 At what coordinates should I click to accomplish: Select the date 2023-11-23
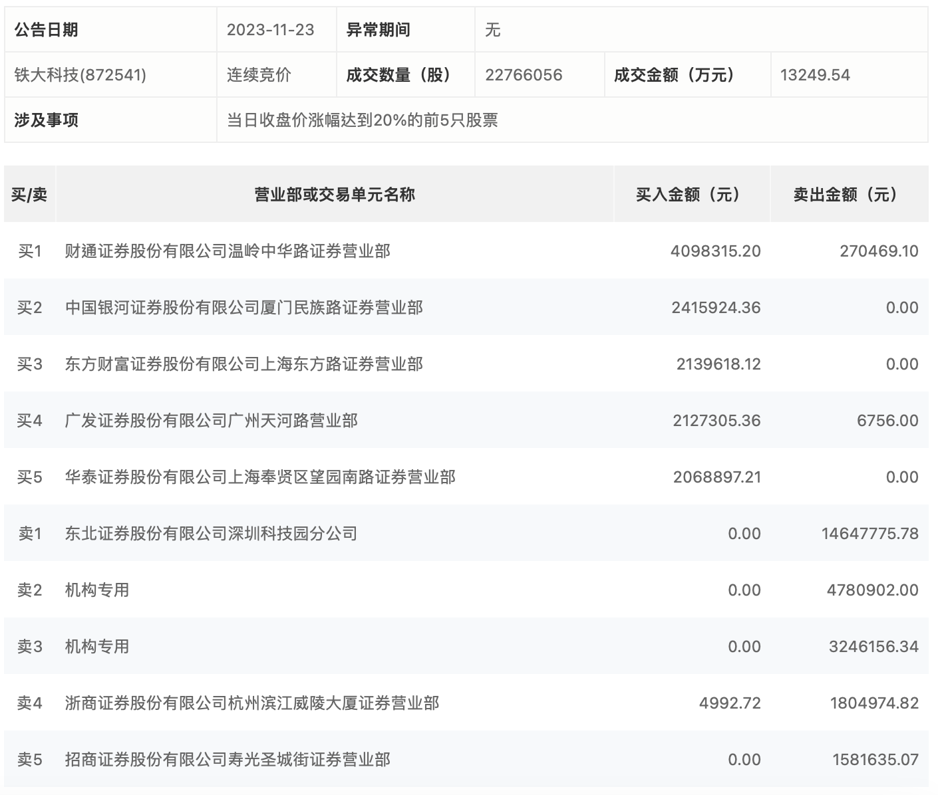point(271,30)
